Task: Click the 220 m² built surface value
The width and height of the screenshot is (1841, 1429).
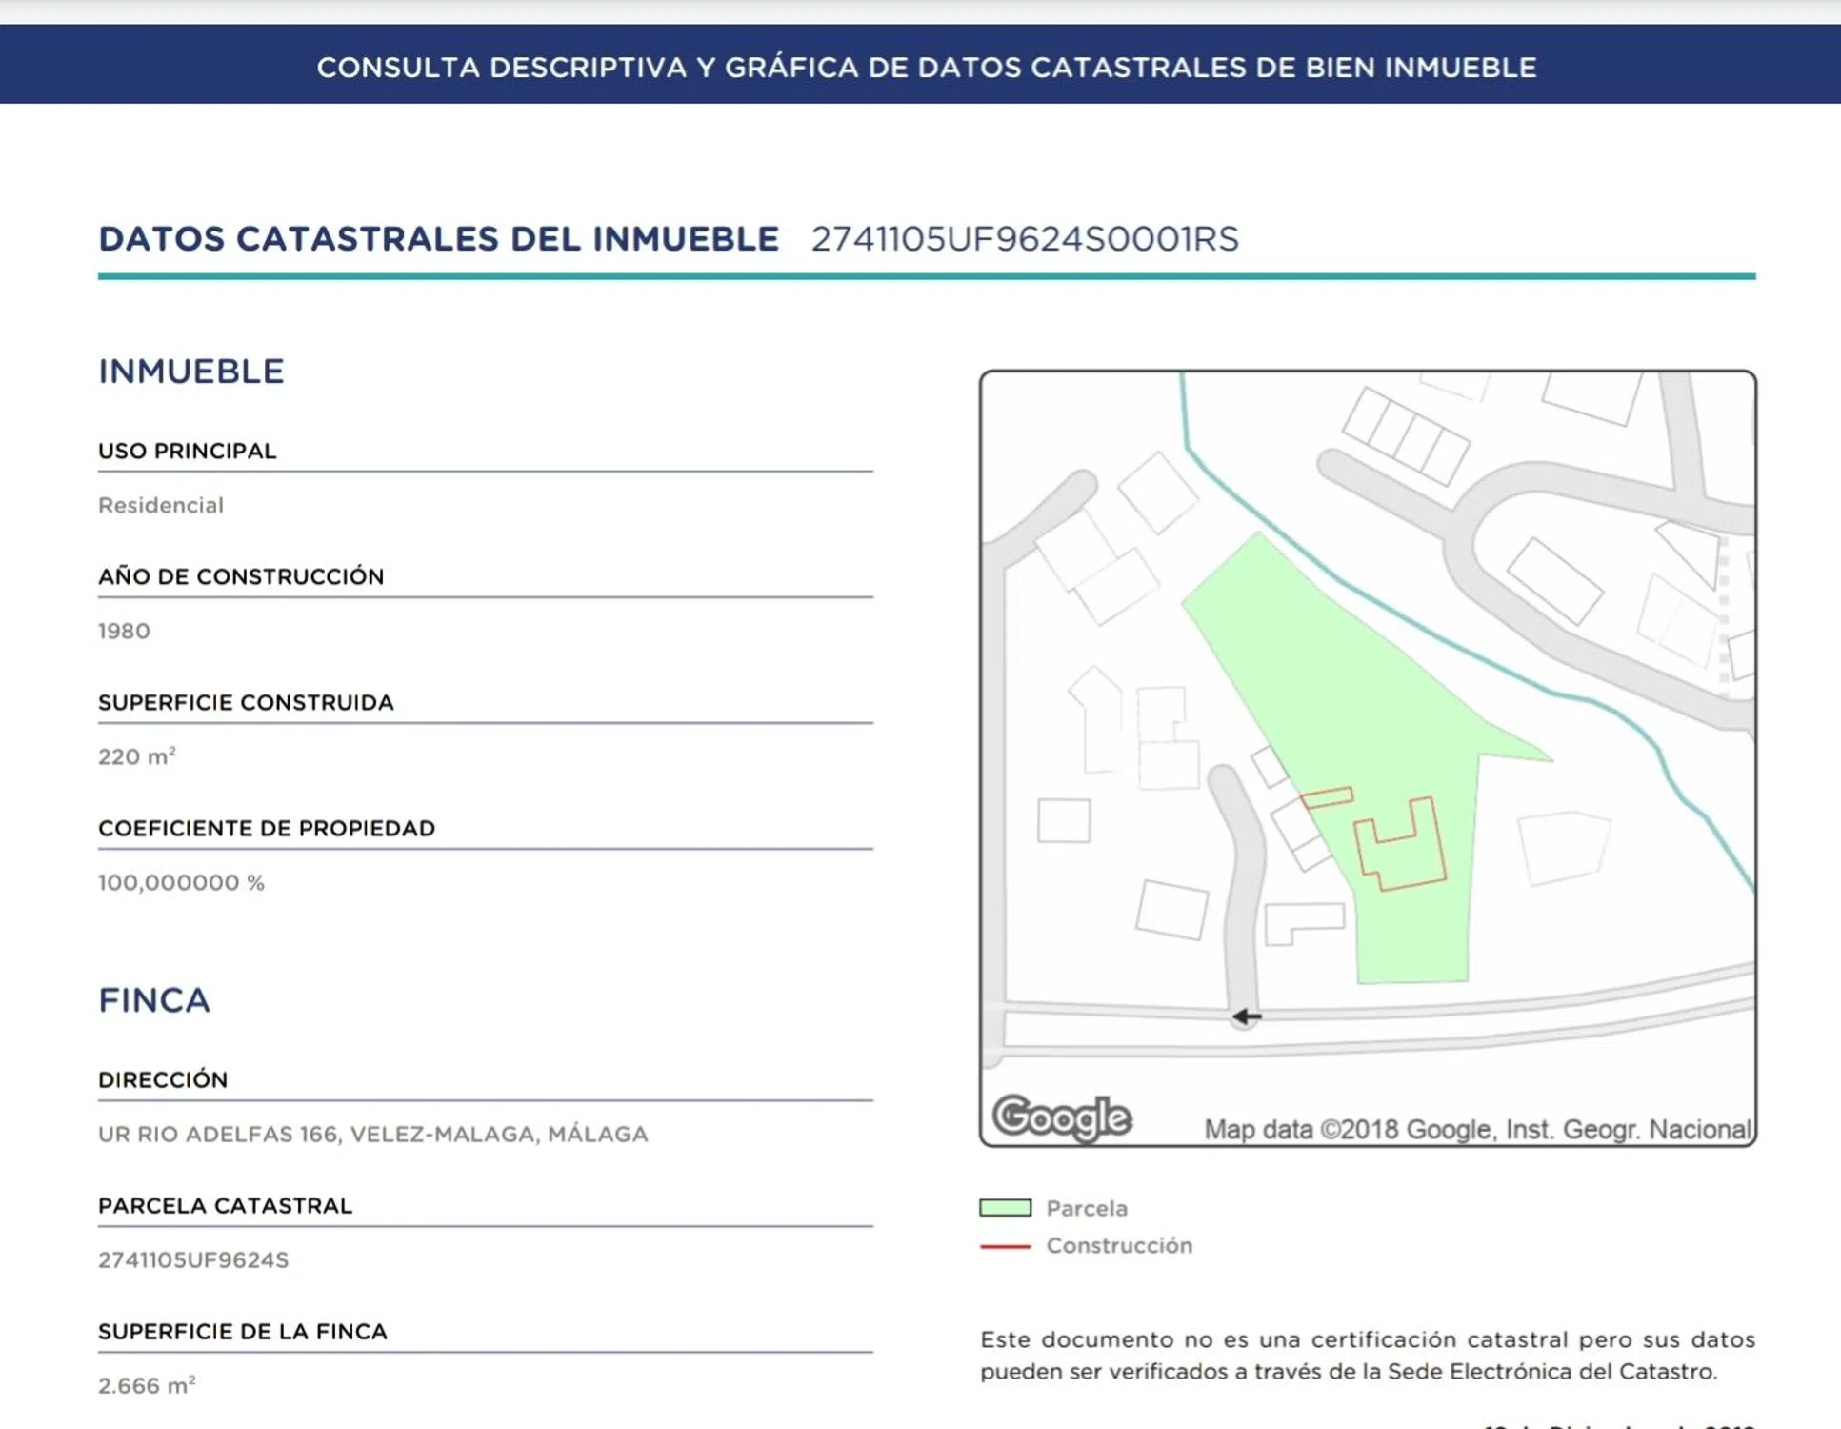Action: [x=137, y=756]
